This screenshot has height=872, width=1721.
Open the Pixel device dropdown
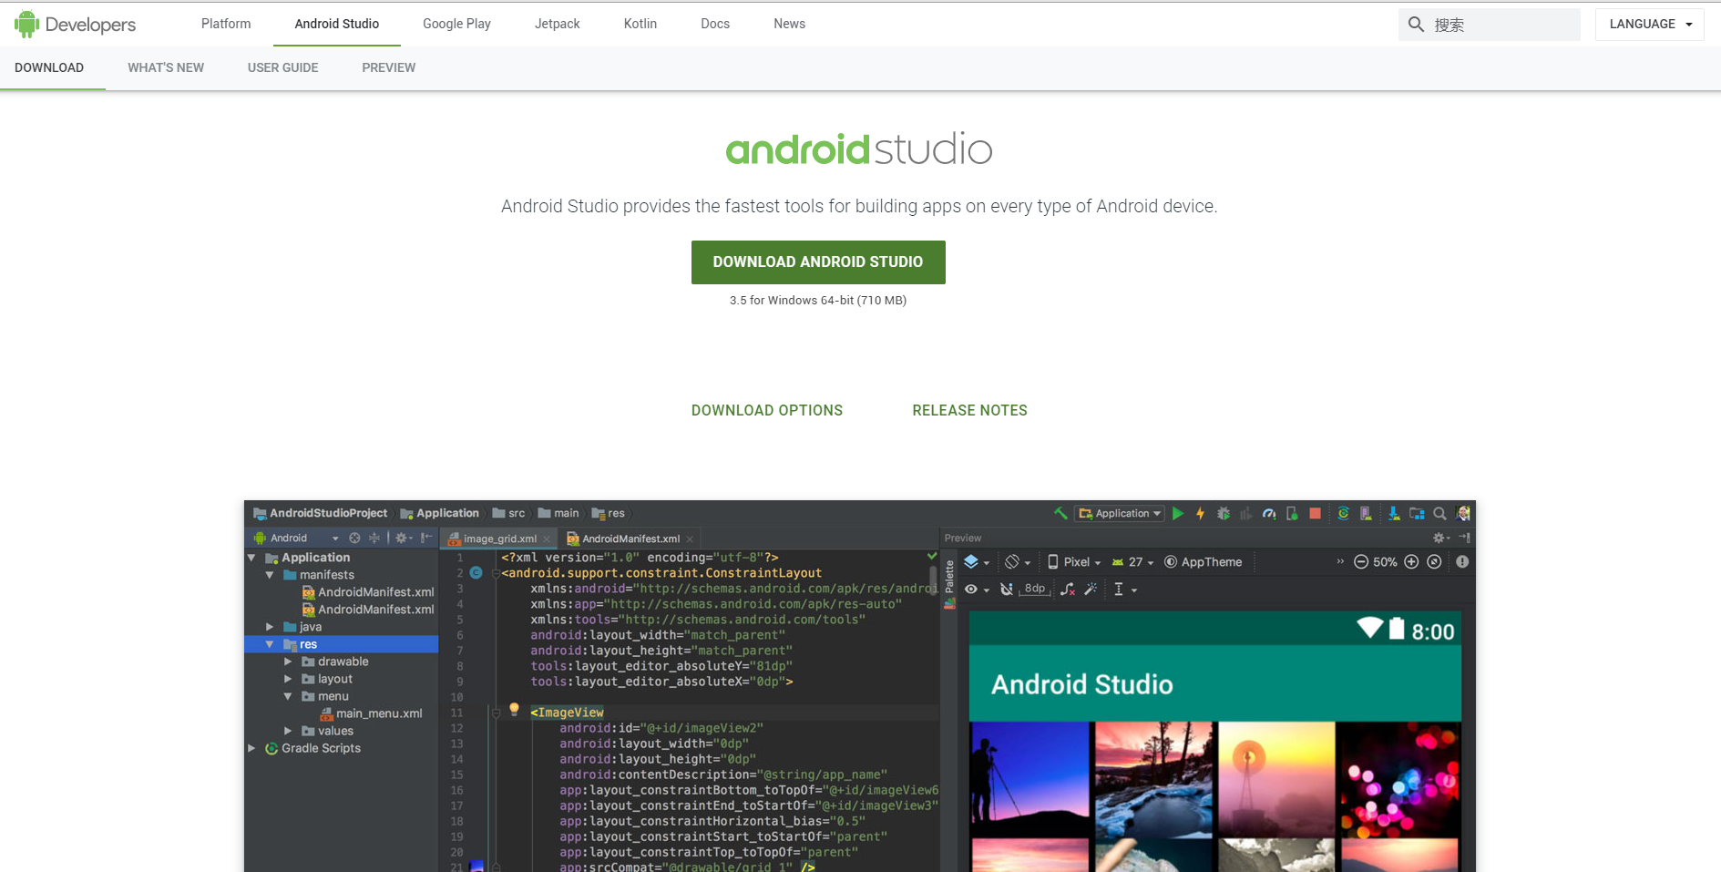pos(1074,562)
